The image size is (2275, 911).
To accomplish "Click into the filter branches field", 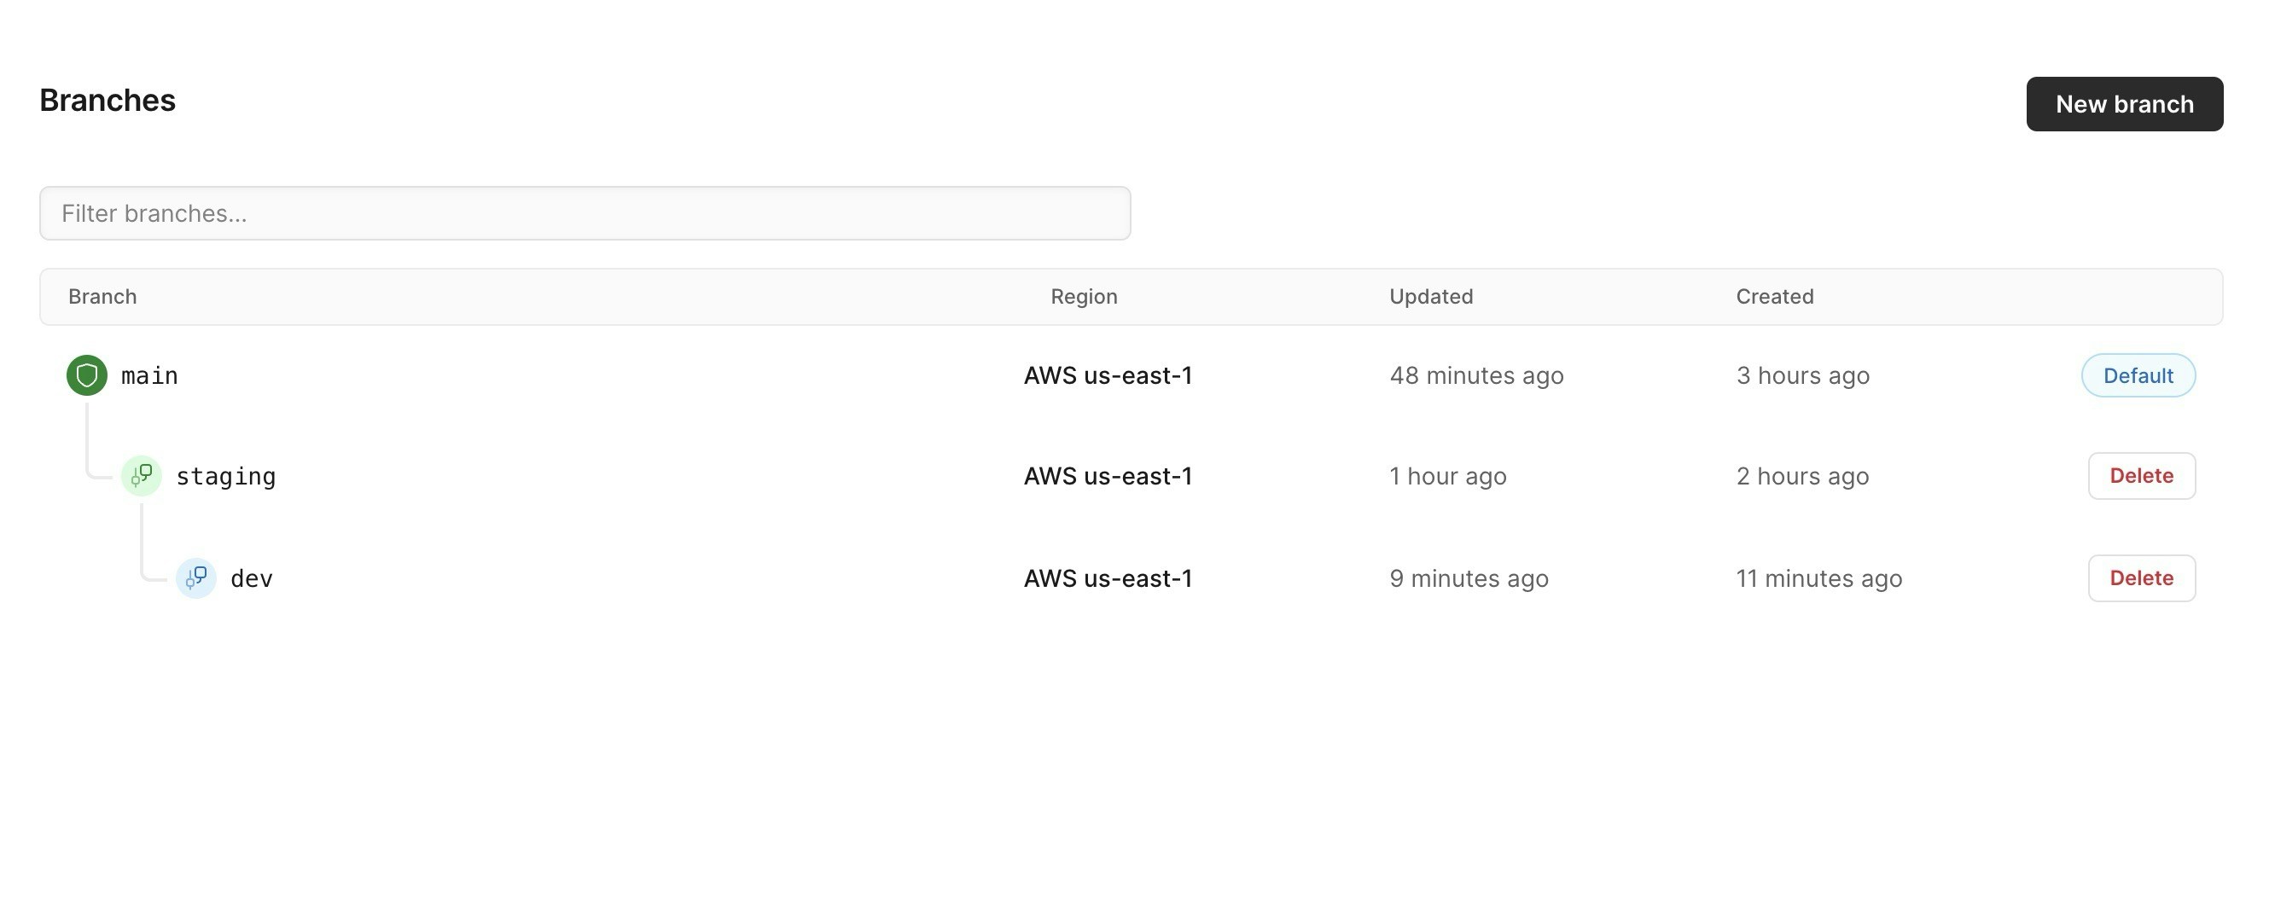I will click(x=585, y=212).
